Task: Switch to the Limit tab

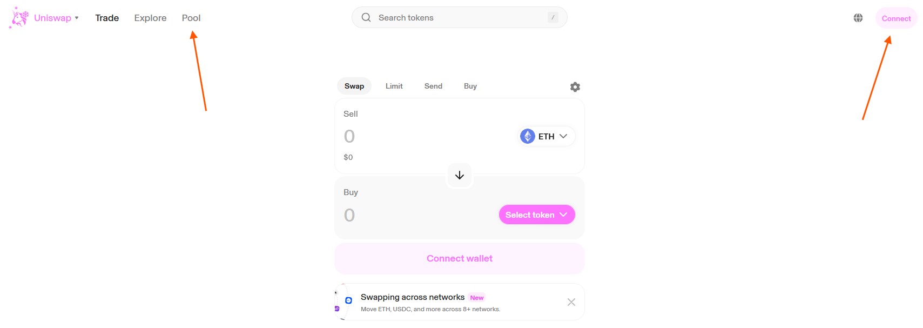Action: pyautogui.click(x=394, y=86)
